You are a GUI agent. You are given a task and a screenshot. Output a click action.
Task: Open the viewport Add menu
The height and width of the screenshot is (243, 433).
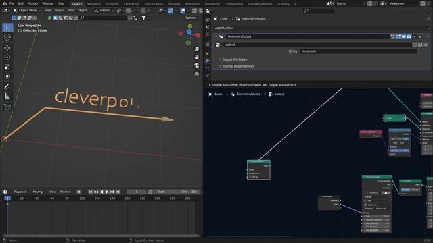point(71,11)
